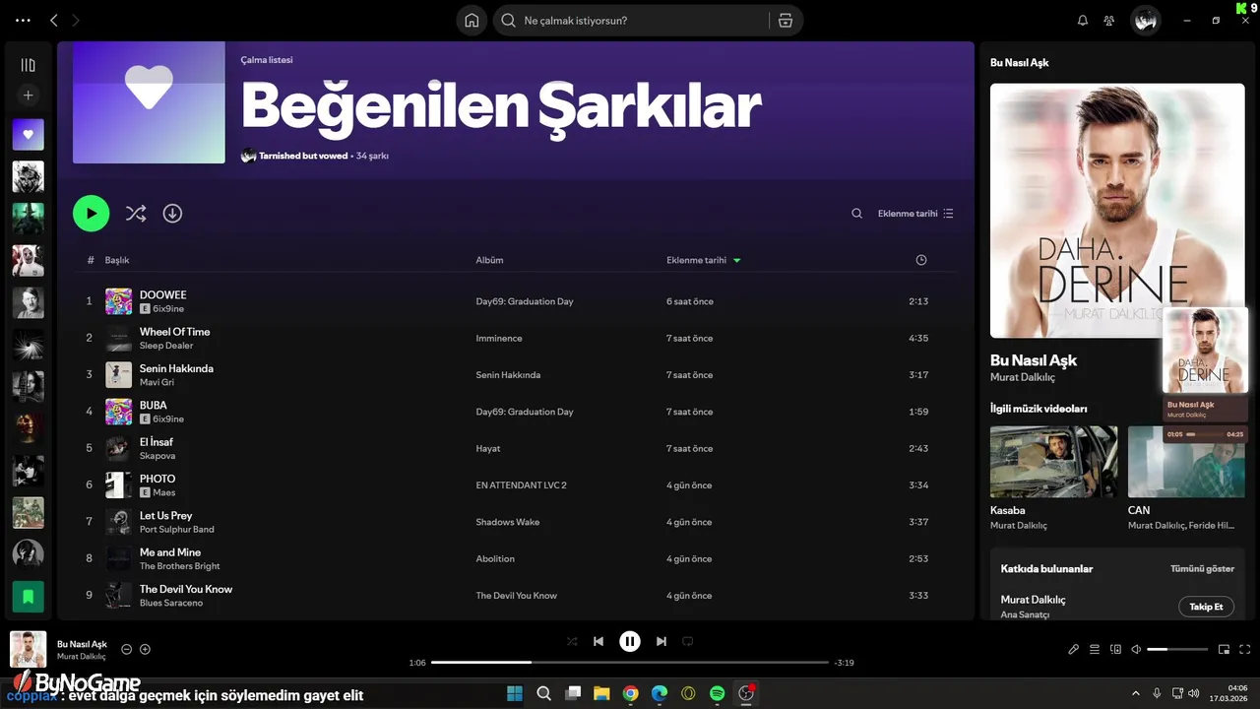Image resolution: width=1260 pixels, height=709 pixels.
Task: Open Tarnished but vowed profile link
Action: click(x=303, y=156)
